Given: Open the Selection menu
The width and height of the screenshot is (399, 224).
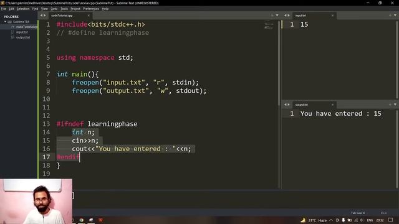Looking at the screenshot, I should coord(23,9).
